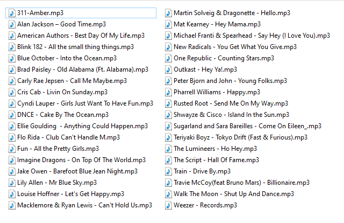344x223 pixels.
Task: Select the file name One Republic - Counting Stars.mp3
Action: tap(224, 58)
